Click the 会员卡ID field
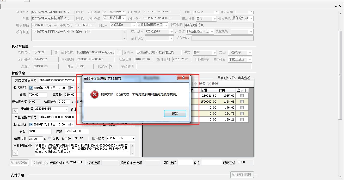 click(222, 38)
